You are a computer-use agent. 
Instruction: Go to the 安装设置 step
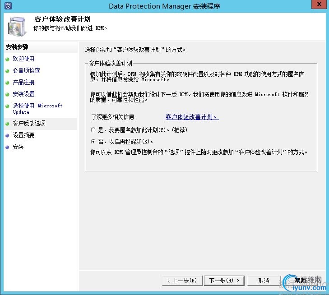[23, 94]
